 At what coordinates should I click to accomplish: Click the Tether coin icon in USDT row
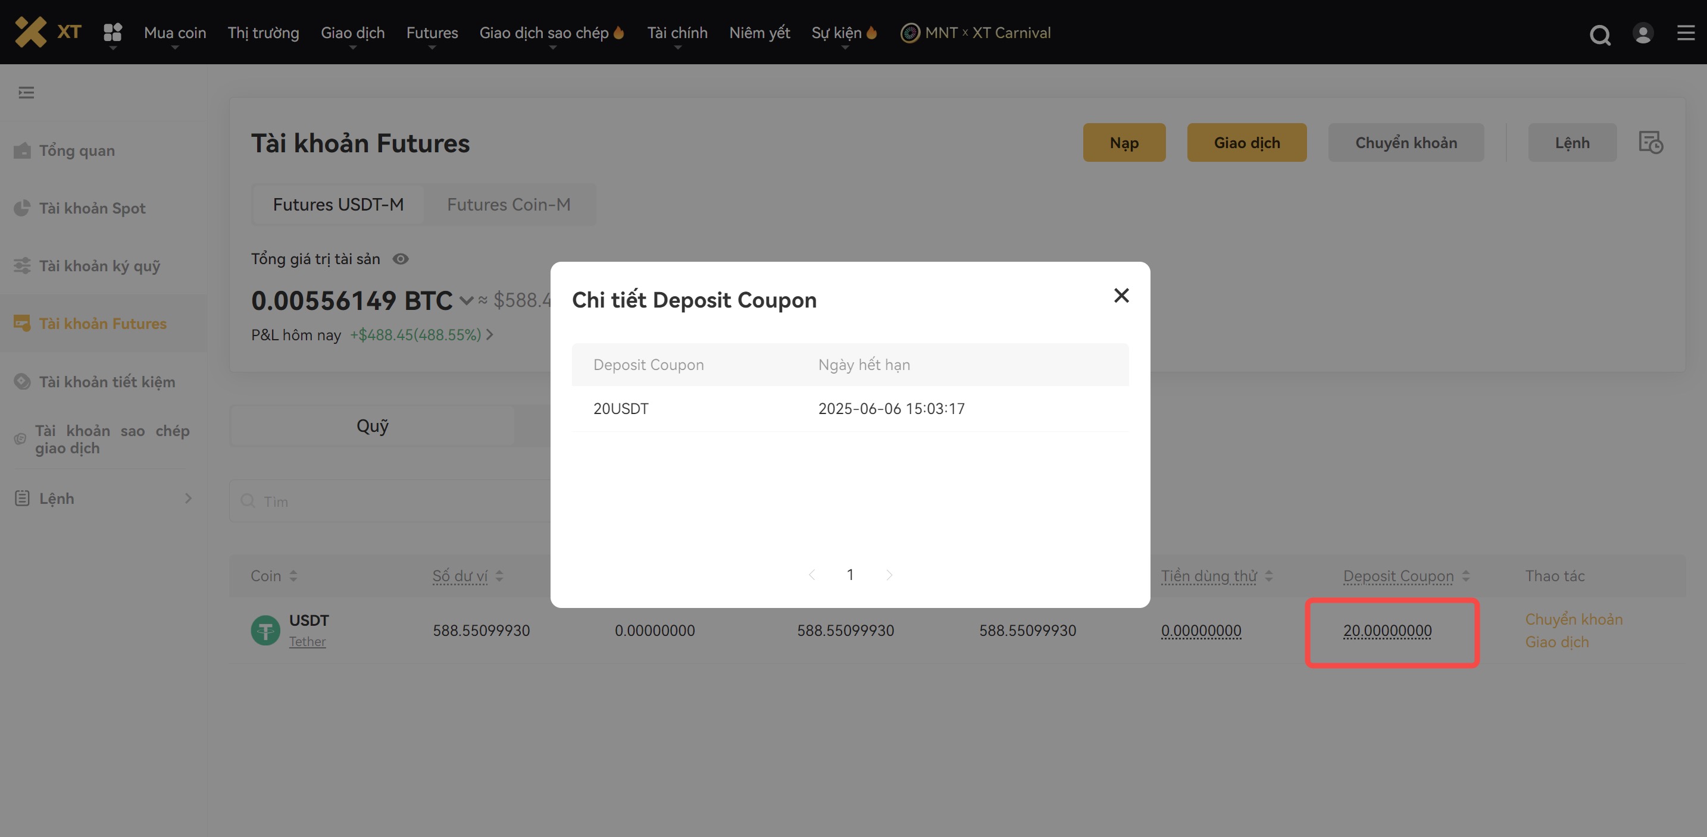265,631
